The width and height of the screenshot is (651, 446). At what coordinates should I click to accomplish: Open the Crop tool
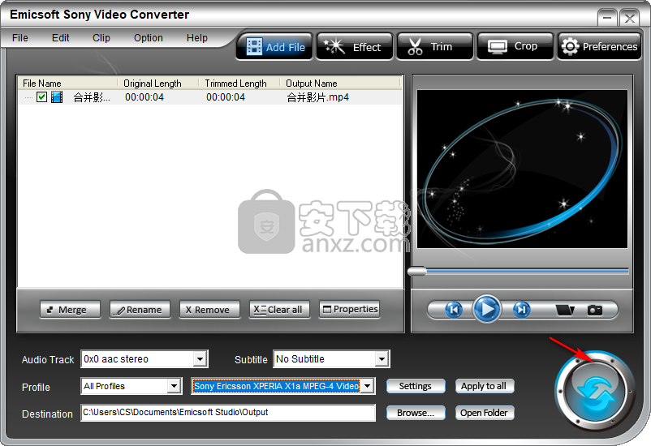(x=515, y=47)
